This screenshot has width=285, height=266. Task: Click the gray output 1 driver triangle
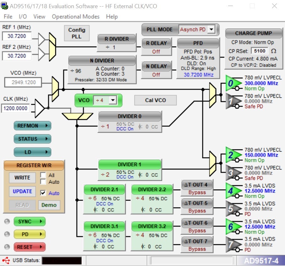pos(233,101)
